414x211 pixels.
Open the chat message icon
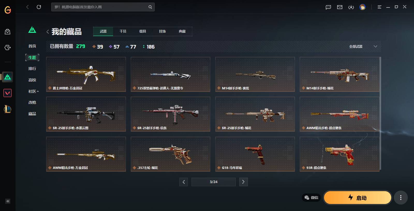pyautogui.click(x=328, y=7)
